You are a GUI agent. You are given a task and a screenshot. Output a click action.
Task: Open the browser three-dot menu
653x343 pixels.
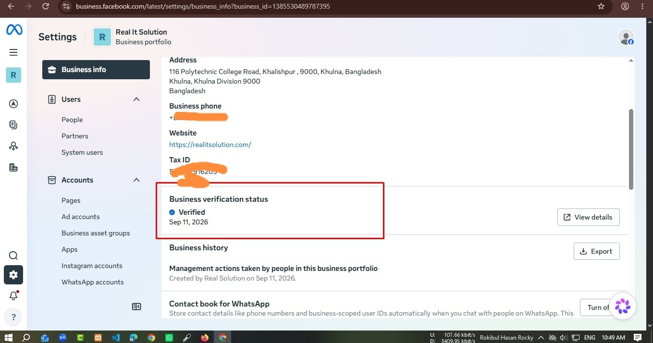coord(643,6)
